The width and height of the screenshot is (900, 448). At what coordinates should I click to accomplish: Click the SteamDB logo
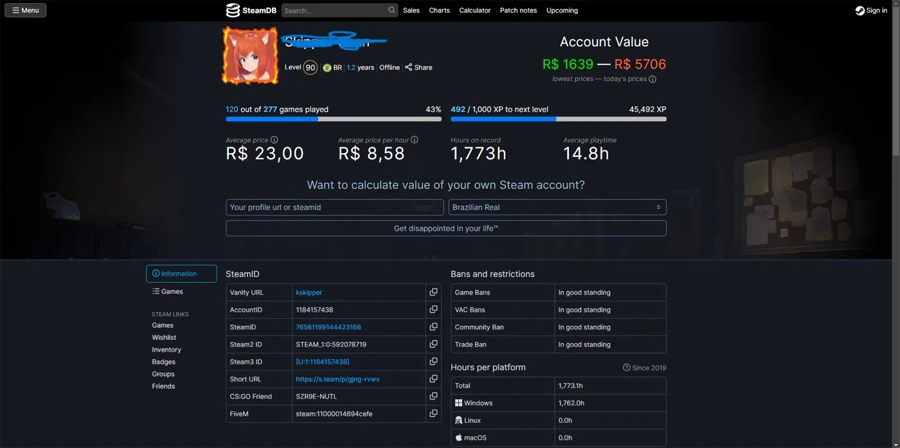pos(250,10)
